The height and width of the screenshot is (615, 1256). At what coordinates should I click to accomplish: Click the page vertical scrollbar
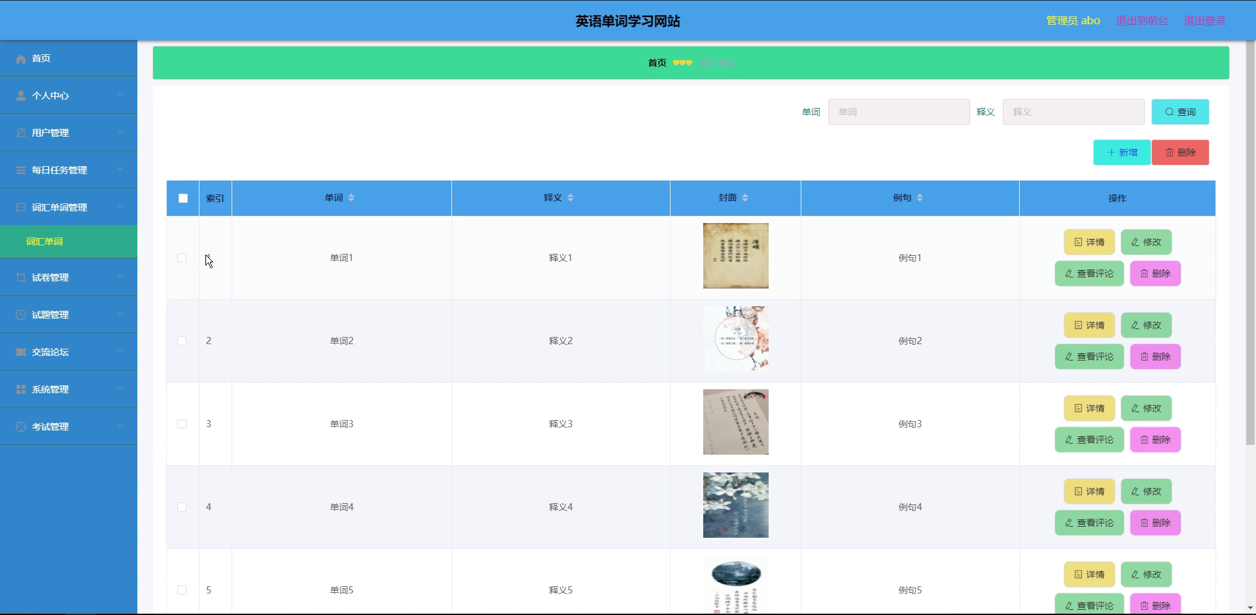pos(1250,243)
